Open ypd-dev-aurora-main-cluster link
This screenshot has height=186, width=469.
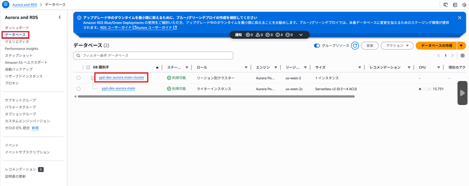point(121,77)
